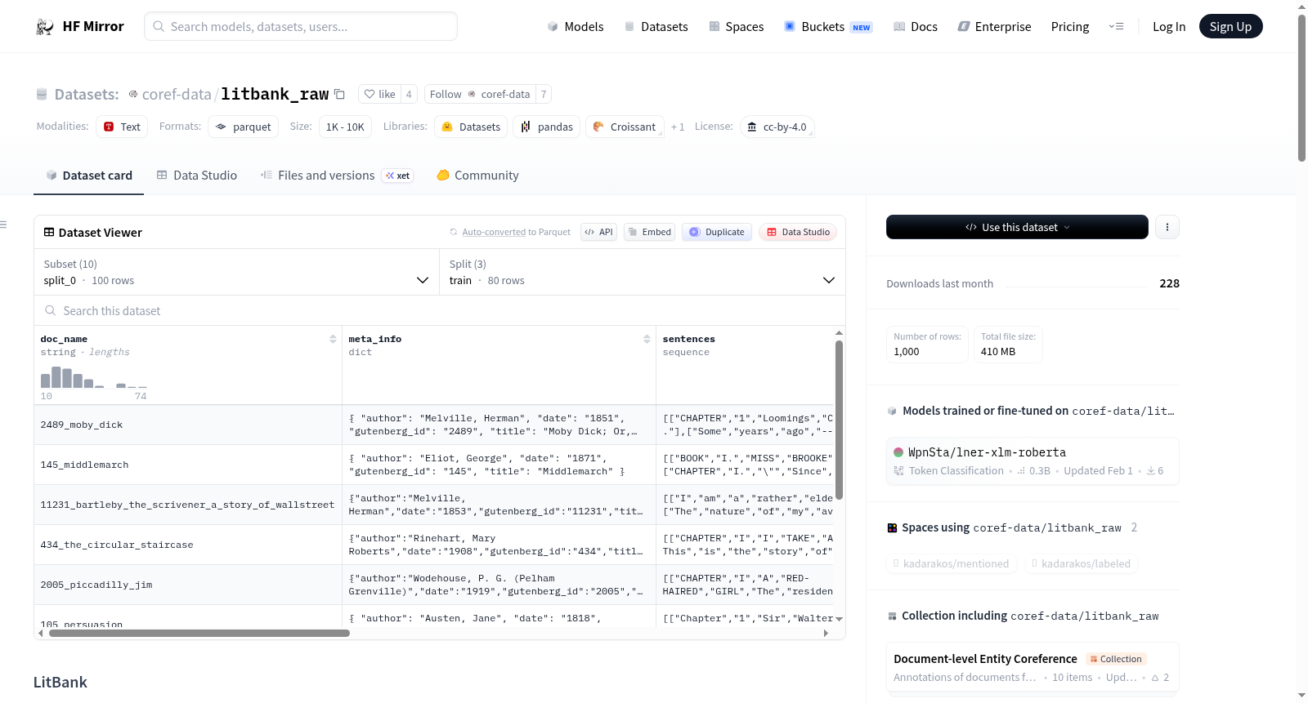Go to Datasets in the navigation

coord(656,27)
